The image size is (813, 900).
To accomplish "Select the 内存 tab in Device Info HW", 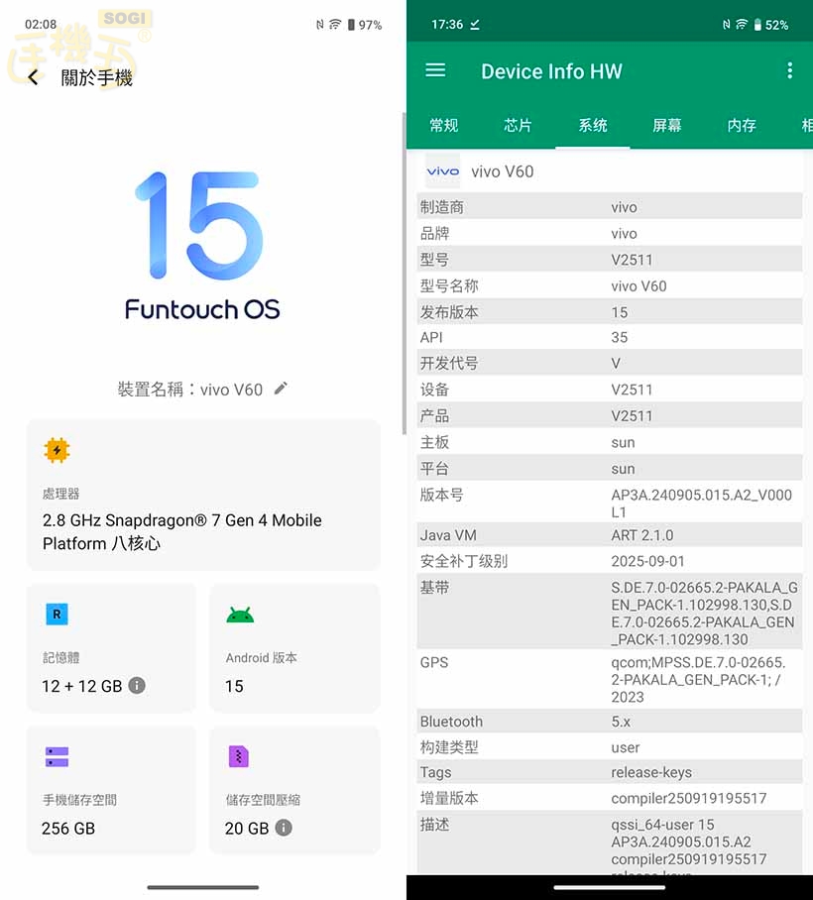I will click(x=740, y=126).
